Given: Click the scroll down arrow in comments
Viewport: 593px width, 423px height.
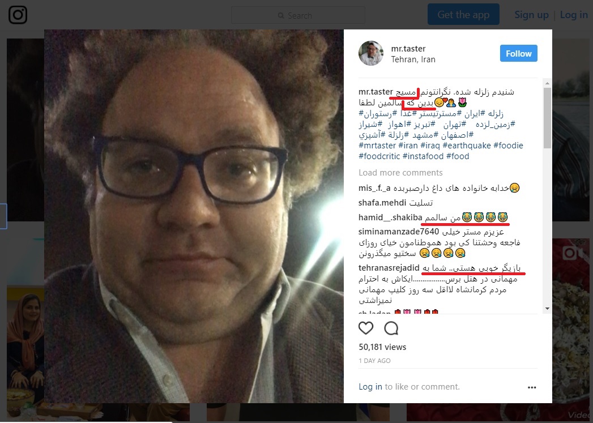Looking at the screenshot, I should pos(547,309).
